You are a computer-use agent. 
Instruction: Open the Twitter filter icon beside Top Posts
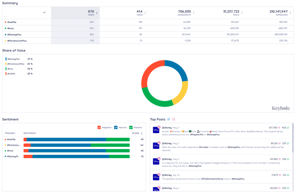click(x=169, y=119)
